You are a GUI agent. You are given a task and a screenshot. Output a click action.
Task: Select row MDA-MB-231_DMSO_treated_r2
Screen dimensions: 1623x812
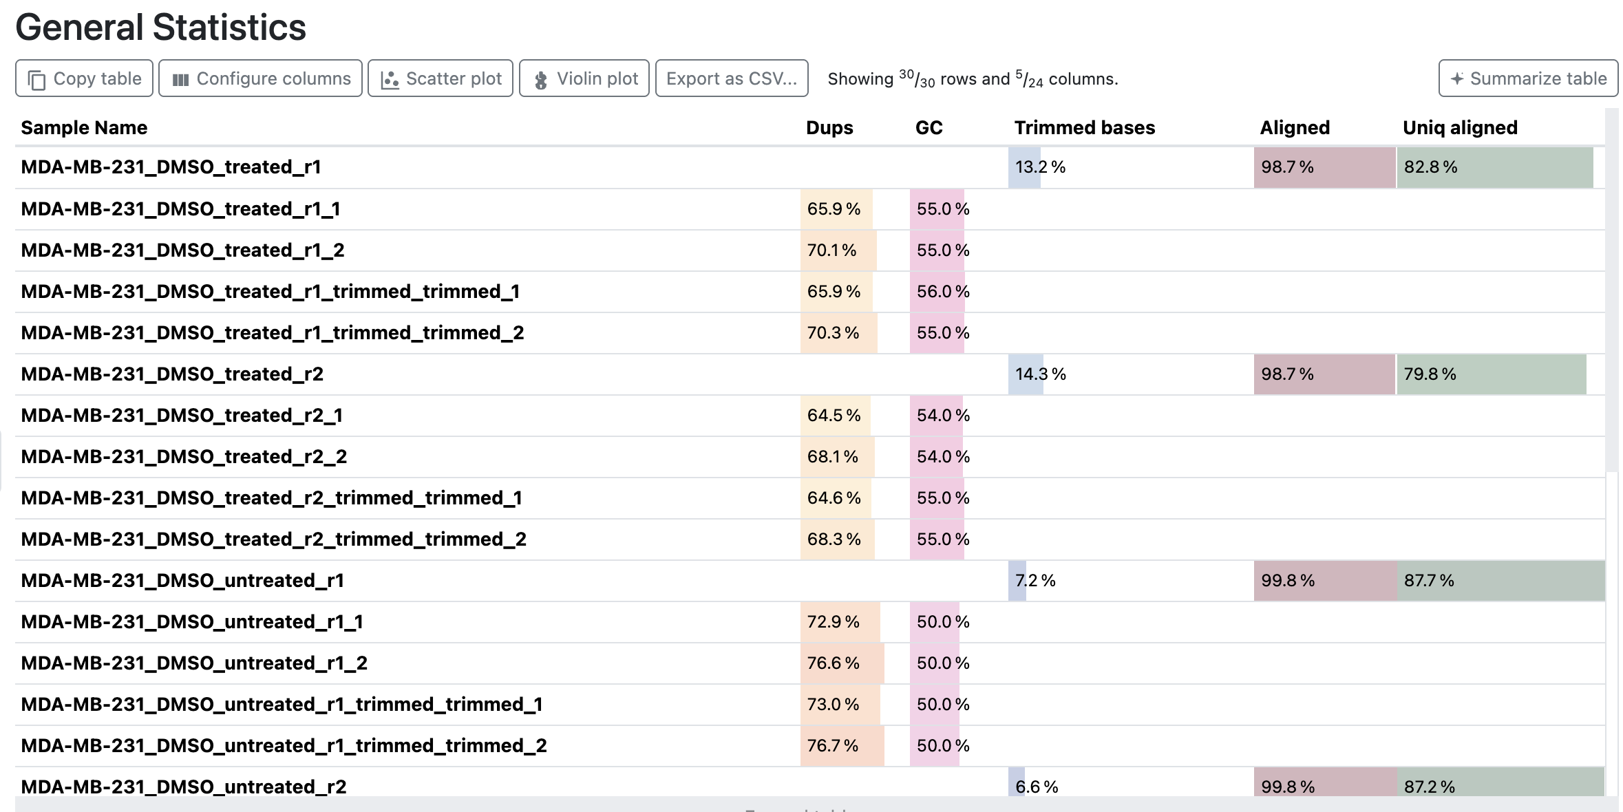click(810, 374)
